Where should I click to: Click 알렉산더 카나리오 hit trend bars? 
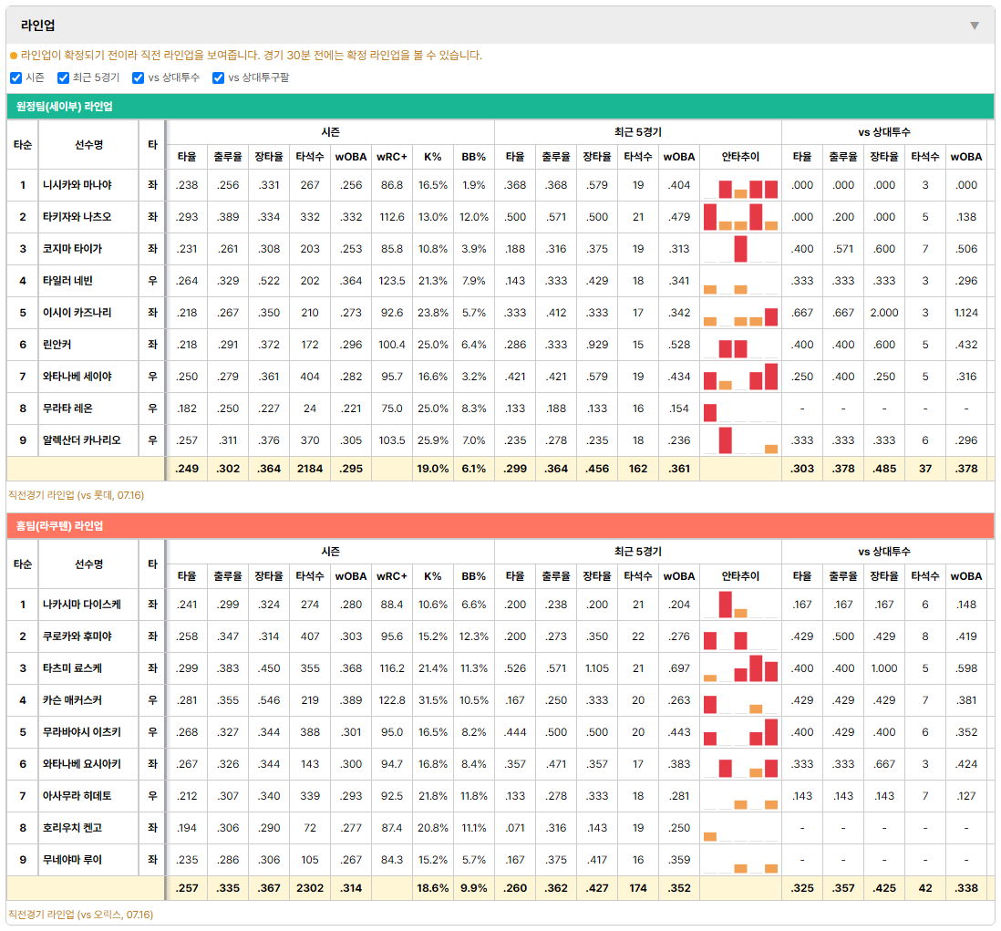(740, 440)
